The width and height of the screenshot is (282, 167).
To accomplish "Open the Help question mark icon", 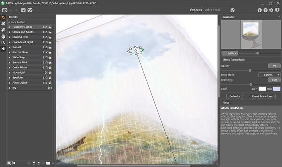I will (265, 10).
